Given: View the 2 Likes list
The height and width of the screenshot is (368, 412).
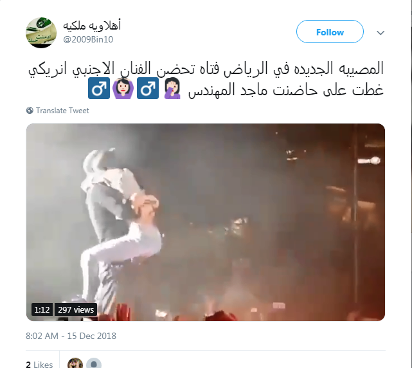Looking at the screenshot, I should (x=39, y=364).
